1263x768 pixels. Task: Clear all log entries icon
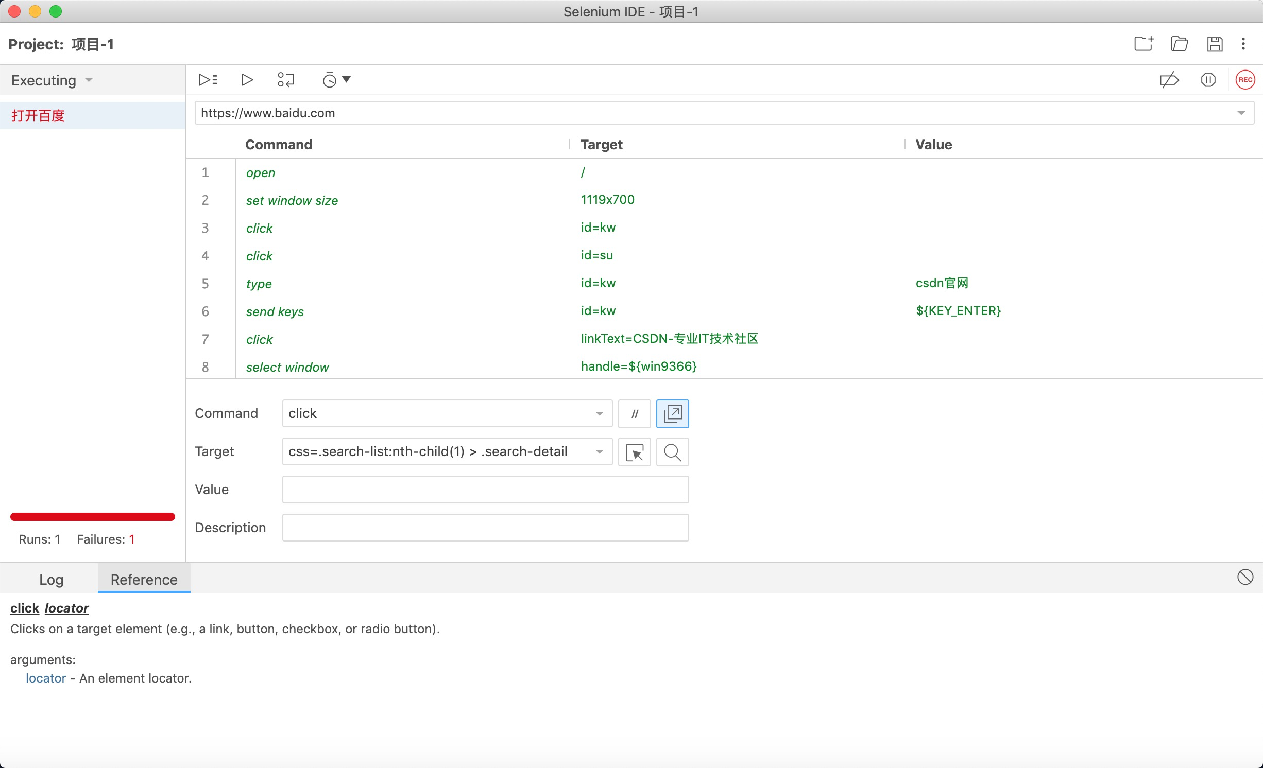point(1245,577)
